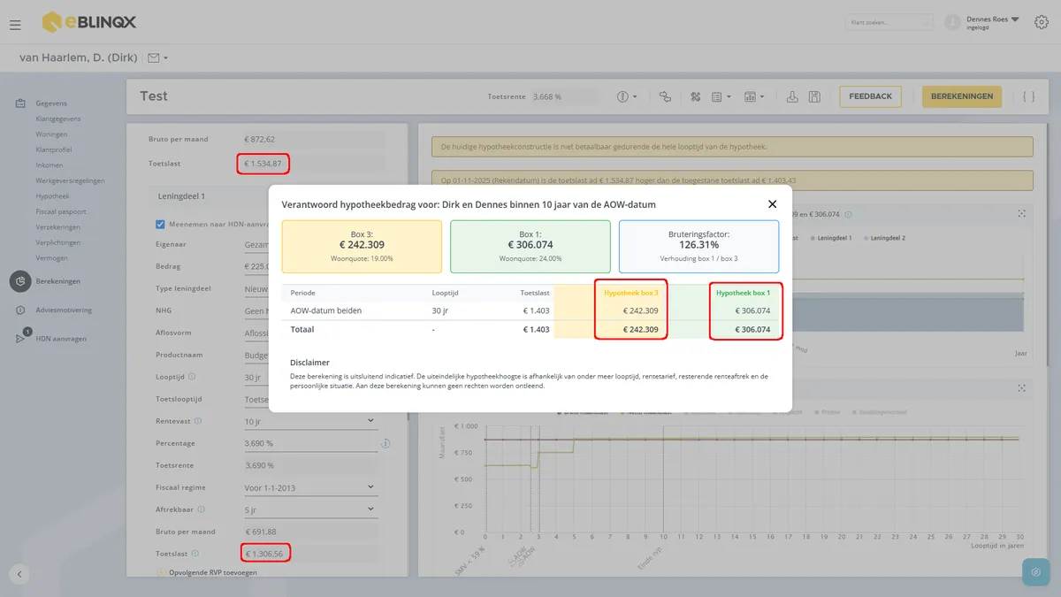Click the FEEDBACK button

tap(871, 96)
